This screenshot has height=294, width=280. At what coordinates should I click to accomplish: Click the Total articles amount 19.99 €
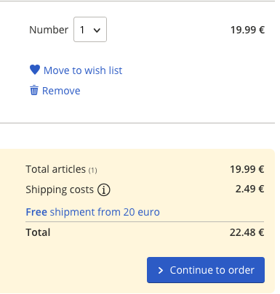tap(247, 169)
